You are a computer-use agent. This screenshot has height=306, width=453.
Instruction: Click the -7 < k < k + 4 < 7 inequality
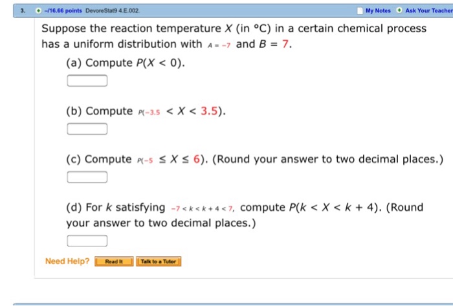[x=203, y=208]
